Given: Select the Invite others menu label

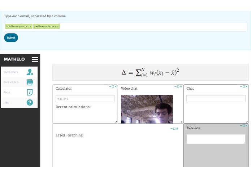Looking at the screenshot, I should pos(11,72).
